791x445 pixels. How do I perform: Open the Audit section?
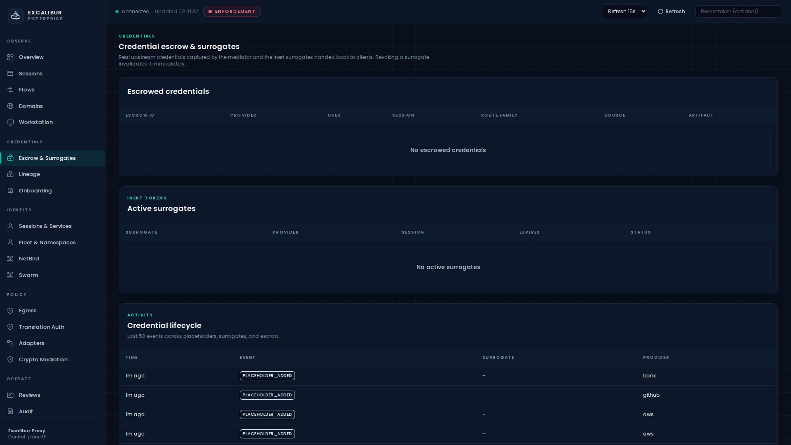click(26, 412)
